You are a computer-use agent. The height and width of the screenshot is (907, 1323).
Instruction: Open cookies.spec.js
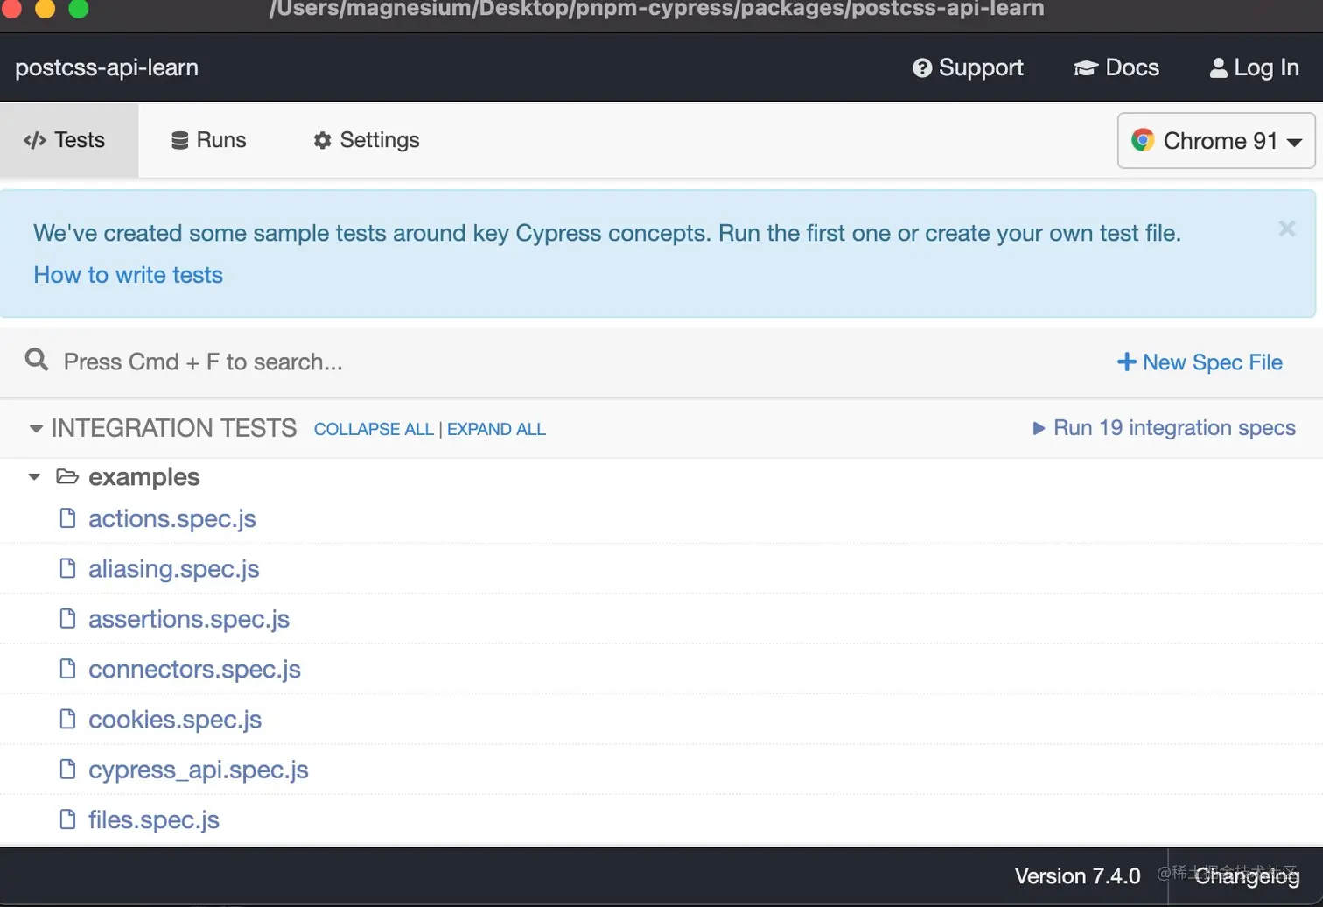pos(175,720)
